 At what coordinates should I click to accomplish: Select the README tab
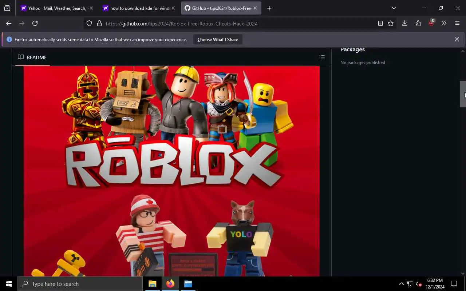32,57
